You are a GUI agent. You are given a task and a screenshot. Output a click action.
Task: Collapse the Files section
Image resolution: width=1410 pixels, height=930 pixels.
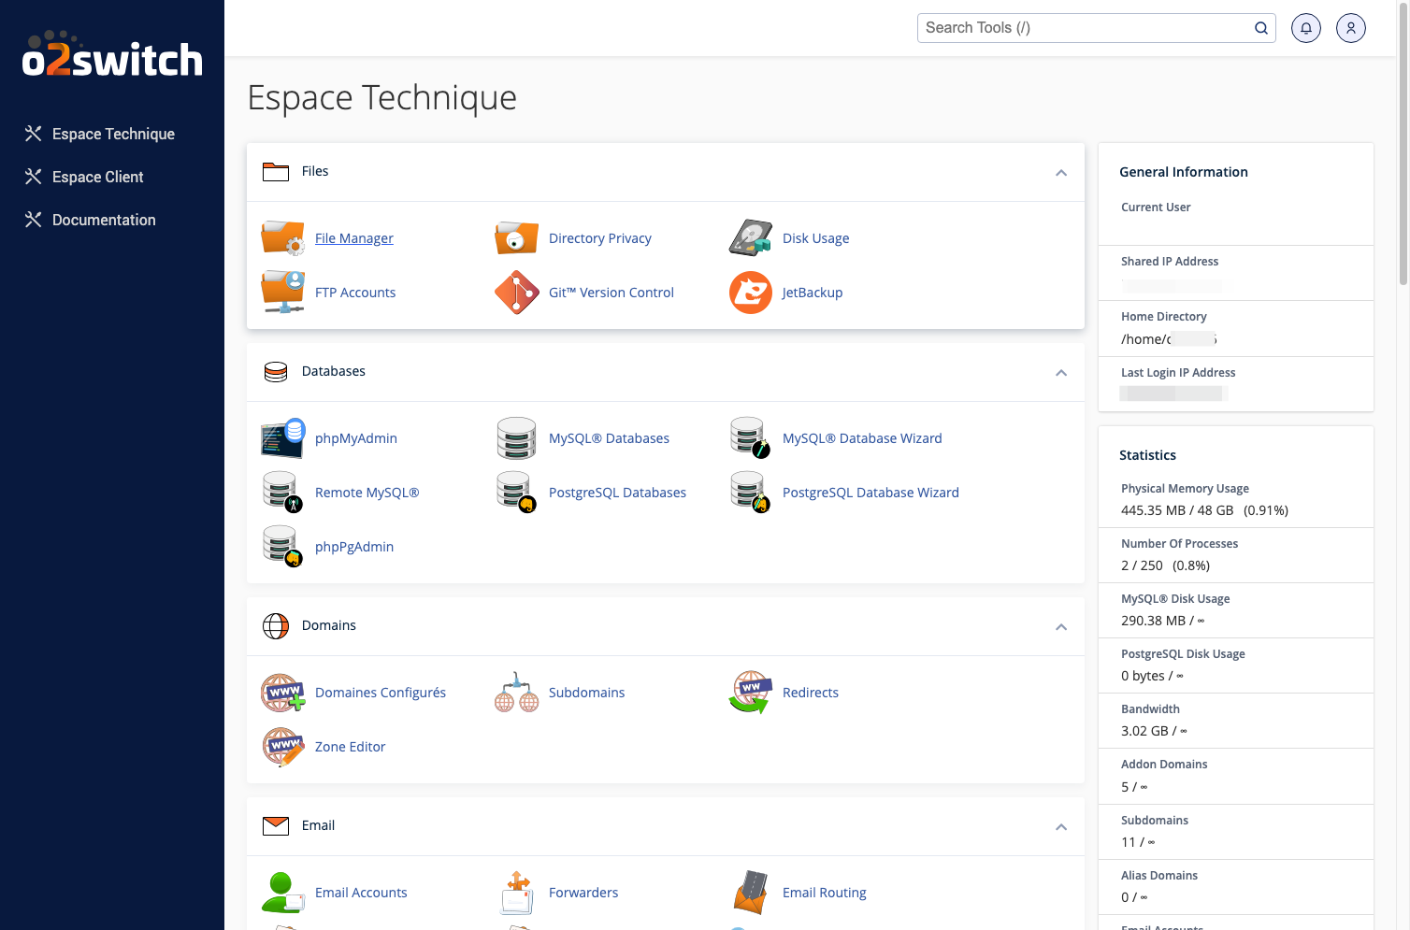coord(1061,173)
